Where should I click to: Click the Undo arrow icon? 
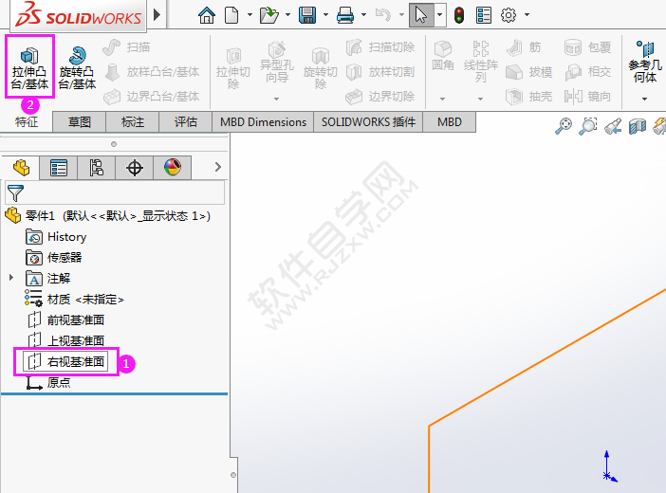[382, 15]
